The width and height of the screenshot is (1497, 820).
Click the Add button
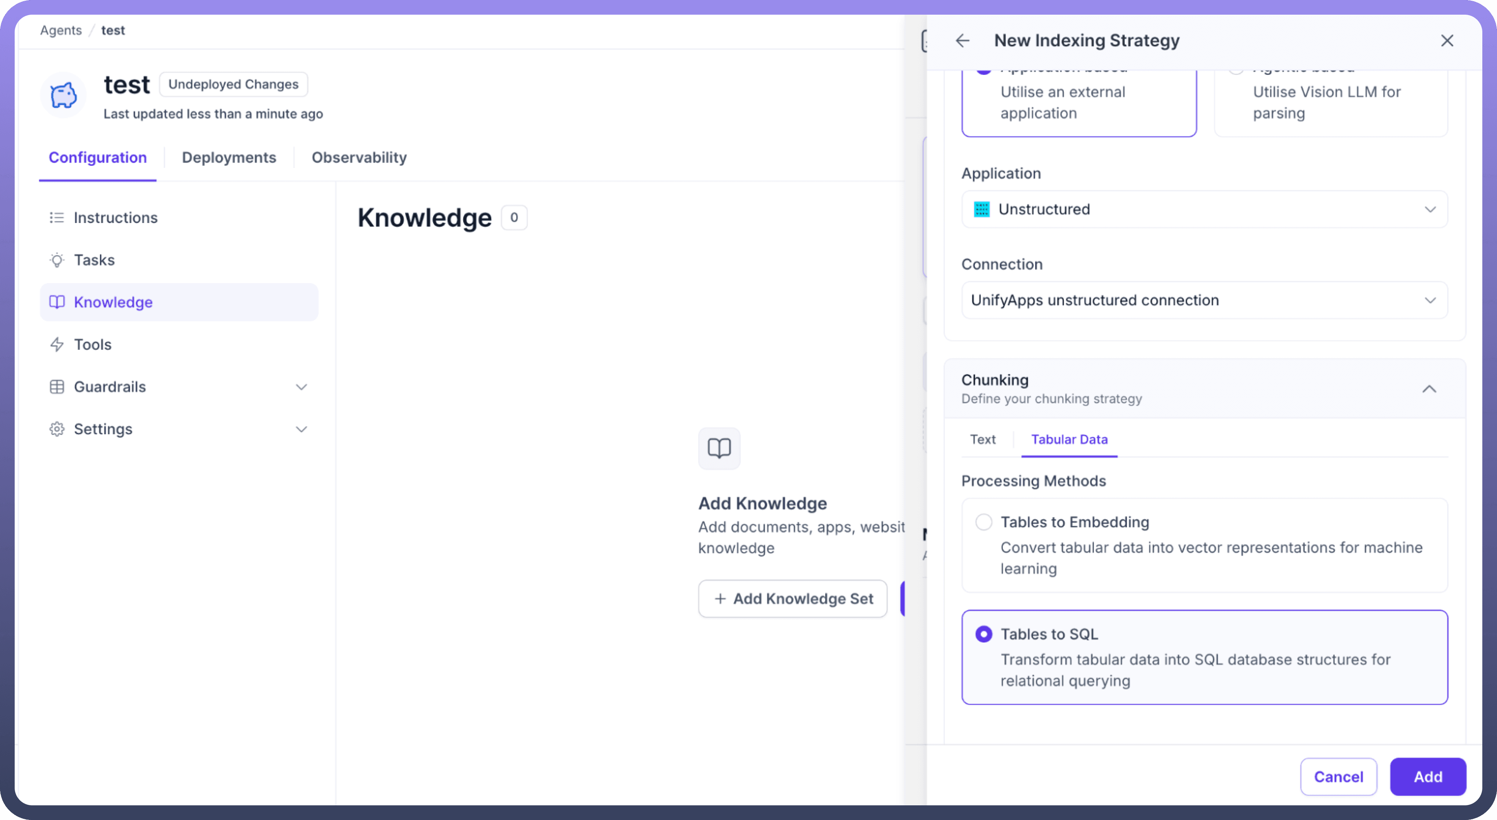(1427, 776)
